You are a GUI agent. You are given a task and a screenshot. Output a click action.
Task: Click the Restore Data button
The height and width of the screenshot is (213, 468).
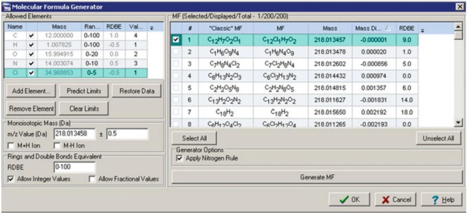(x=137, y=91)
